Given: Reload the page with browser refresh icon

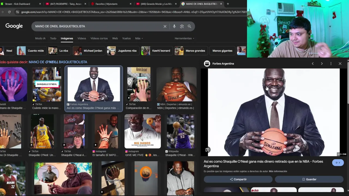Looking at the screenshot, I should tap(9, 12).
